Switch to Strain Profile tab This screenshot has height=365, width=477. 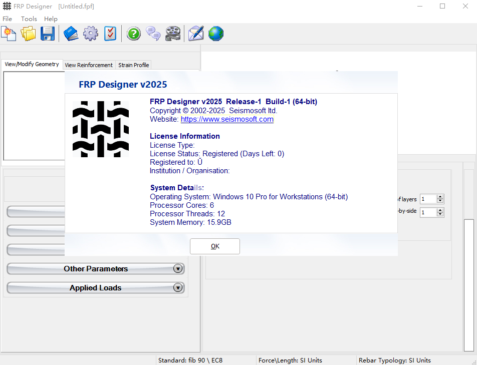(134, 65)
